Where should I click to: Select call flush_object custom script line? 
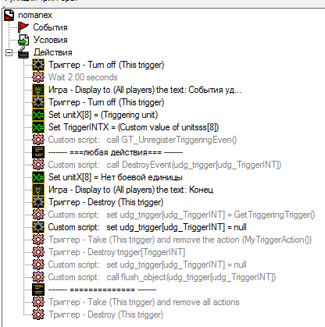(162, 277)
